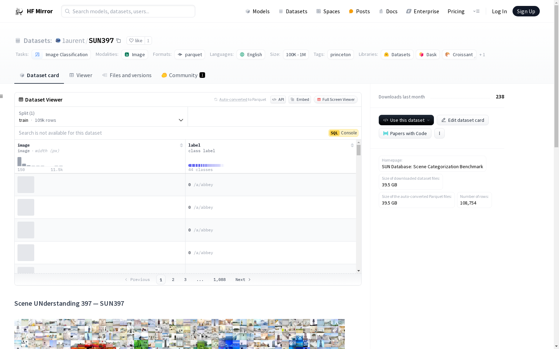The height and width of the screenshot is (349, 559).
Task: Open Datasets in top navigation
Action: (293, 11)
